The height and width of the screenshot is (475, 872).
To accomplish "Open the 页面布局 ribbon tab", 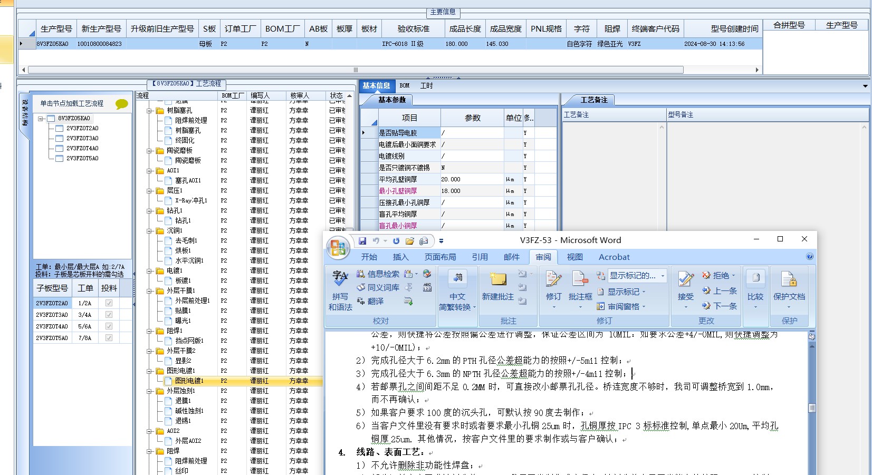I will tap(440, 257).
